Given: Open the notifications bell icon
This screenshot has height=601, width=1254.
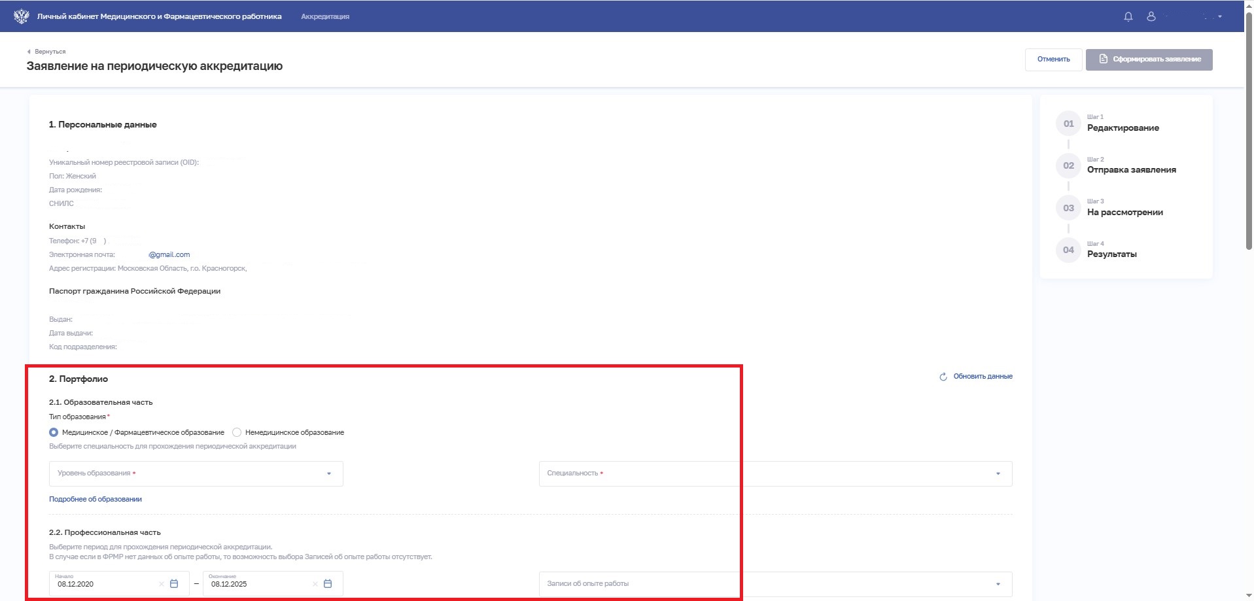Looking at the screenshot, I should click(1128, 16).
